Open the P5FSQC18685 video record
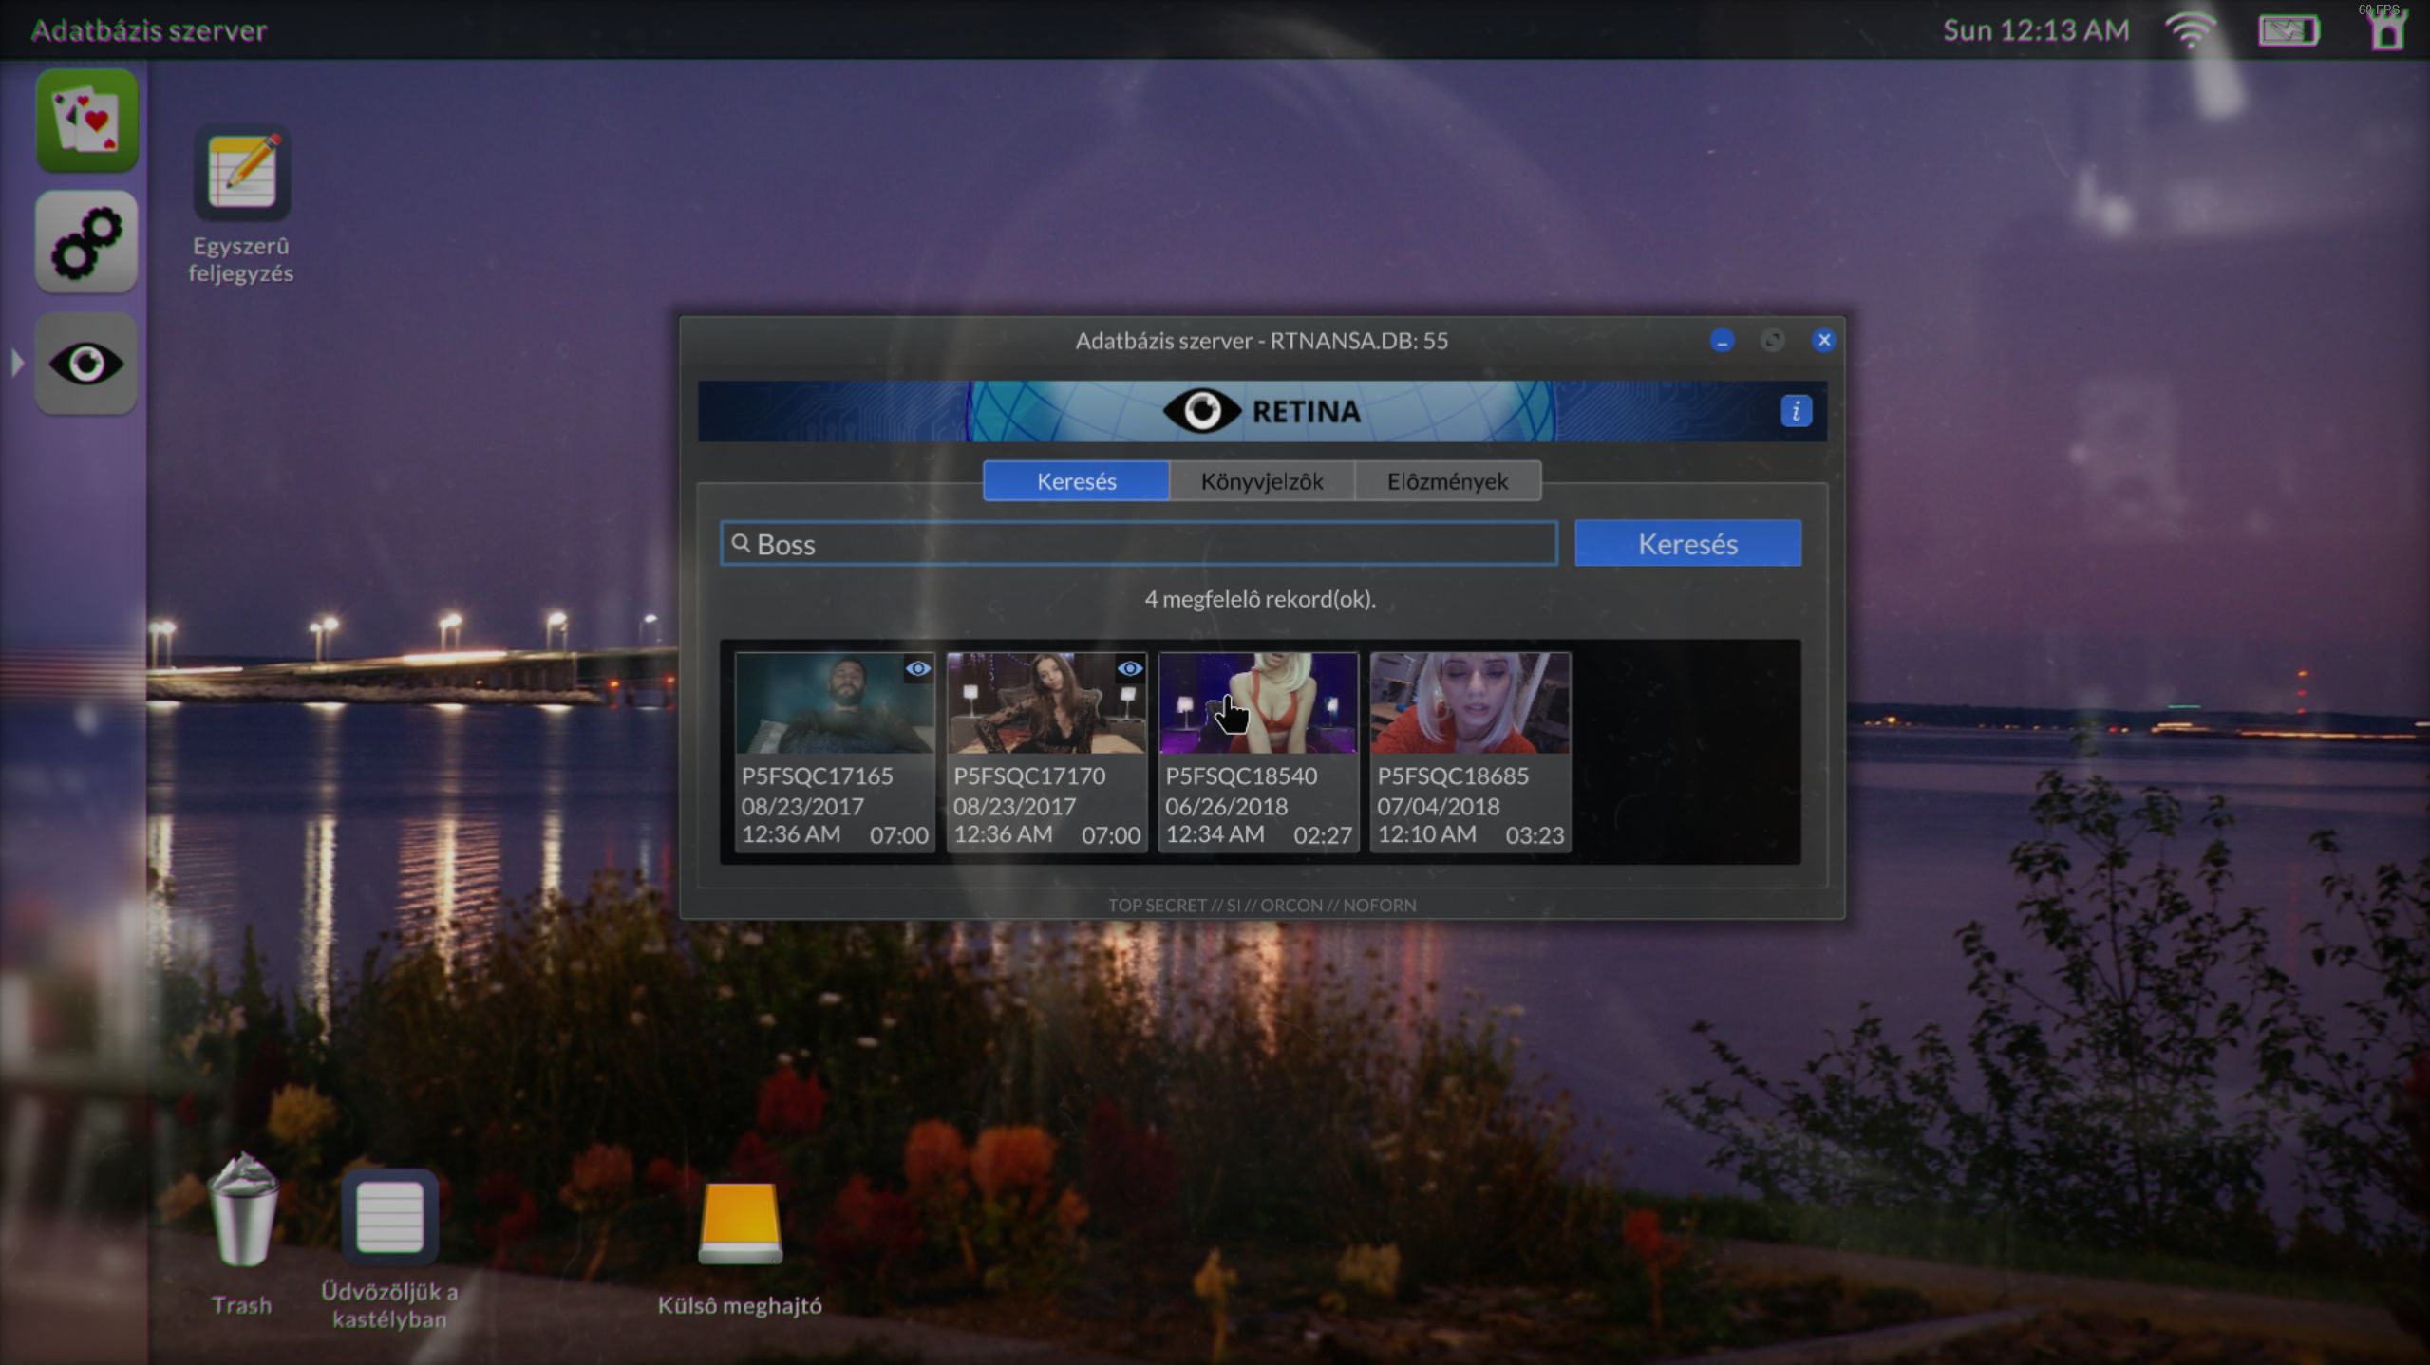 pyautogui.click(x=1469, y=750)
